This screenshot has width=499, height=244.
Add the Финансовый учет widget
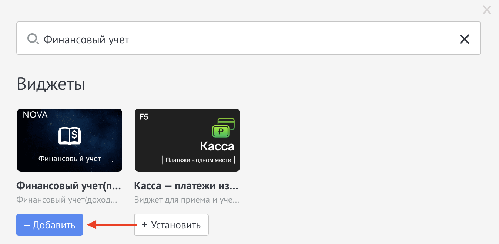pos(50,225)
